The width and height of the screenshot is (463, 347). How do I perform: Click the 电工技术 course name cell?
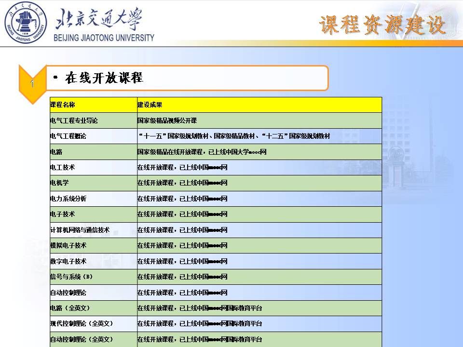pyautogui.click(x=62, y=168)
